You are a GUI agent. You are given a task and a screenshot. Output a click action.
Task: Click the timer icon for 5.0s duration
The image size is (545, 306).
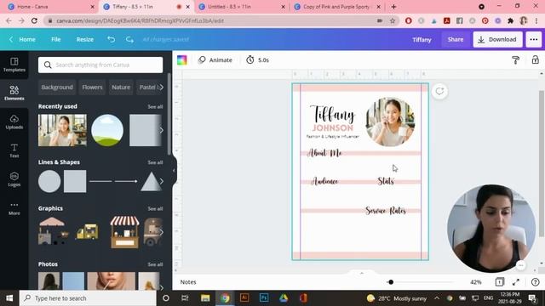[250, 60]
